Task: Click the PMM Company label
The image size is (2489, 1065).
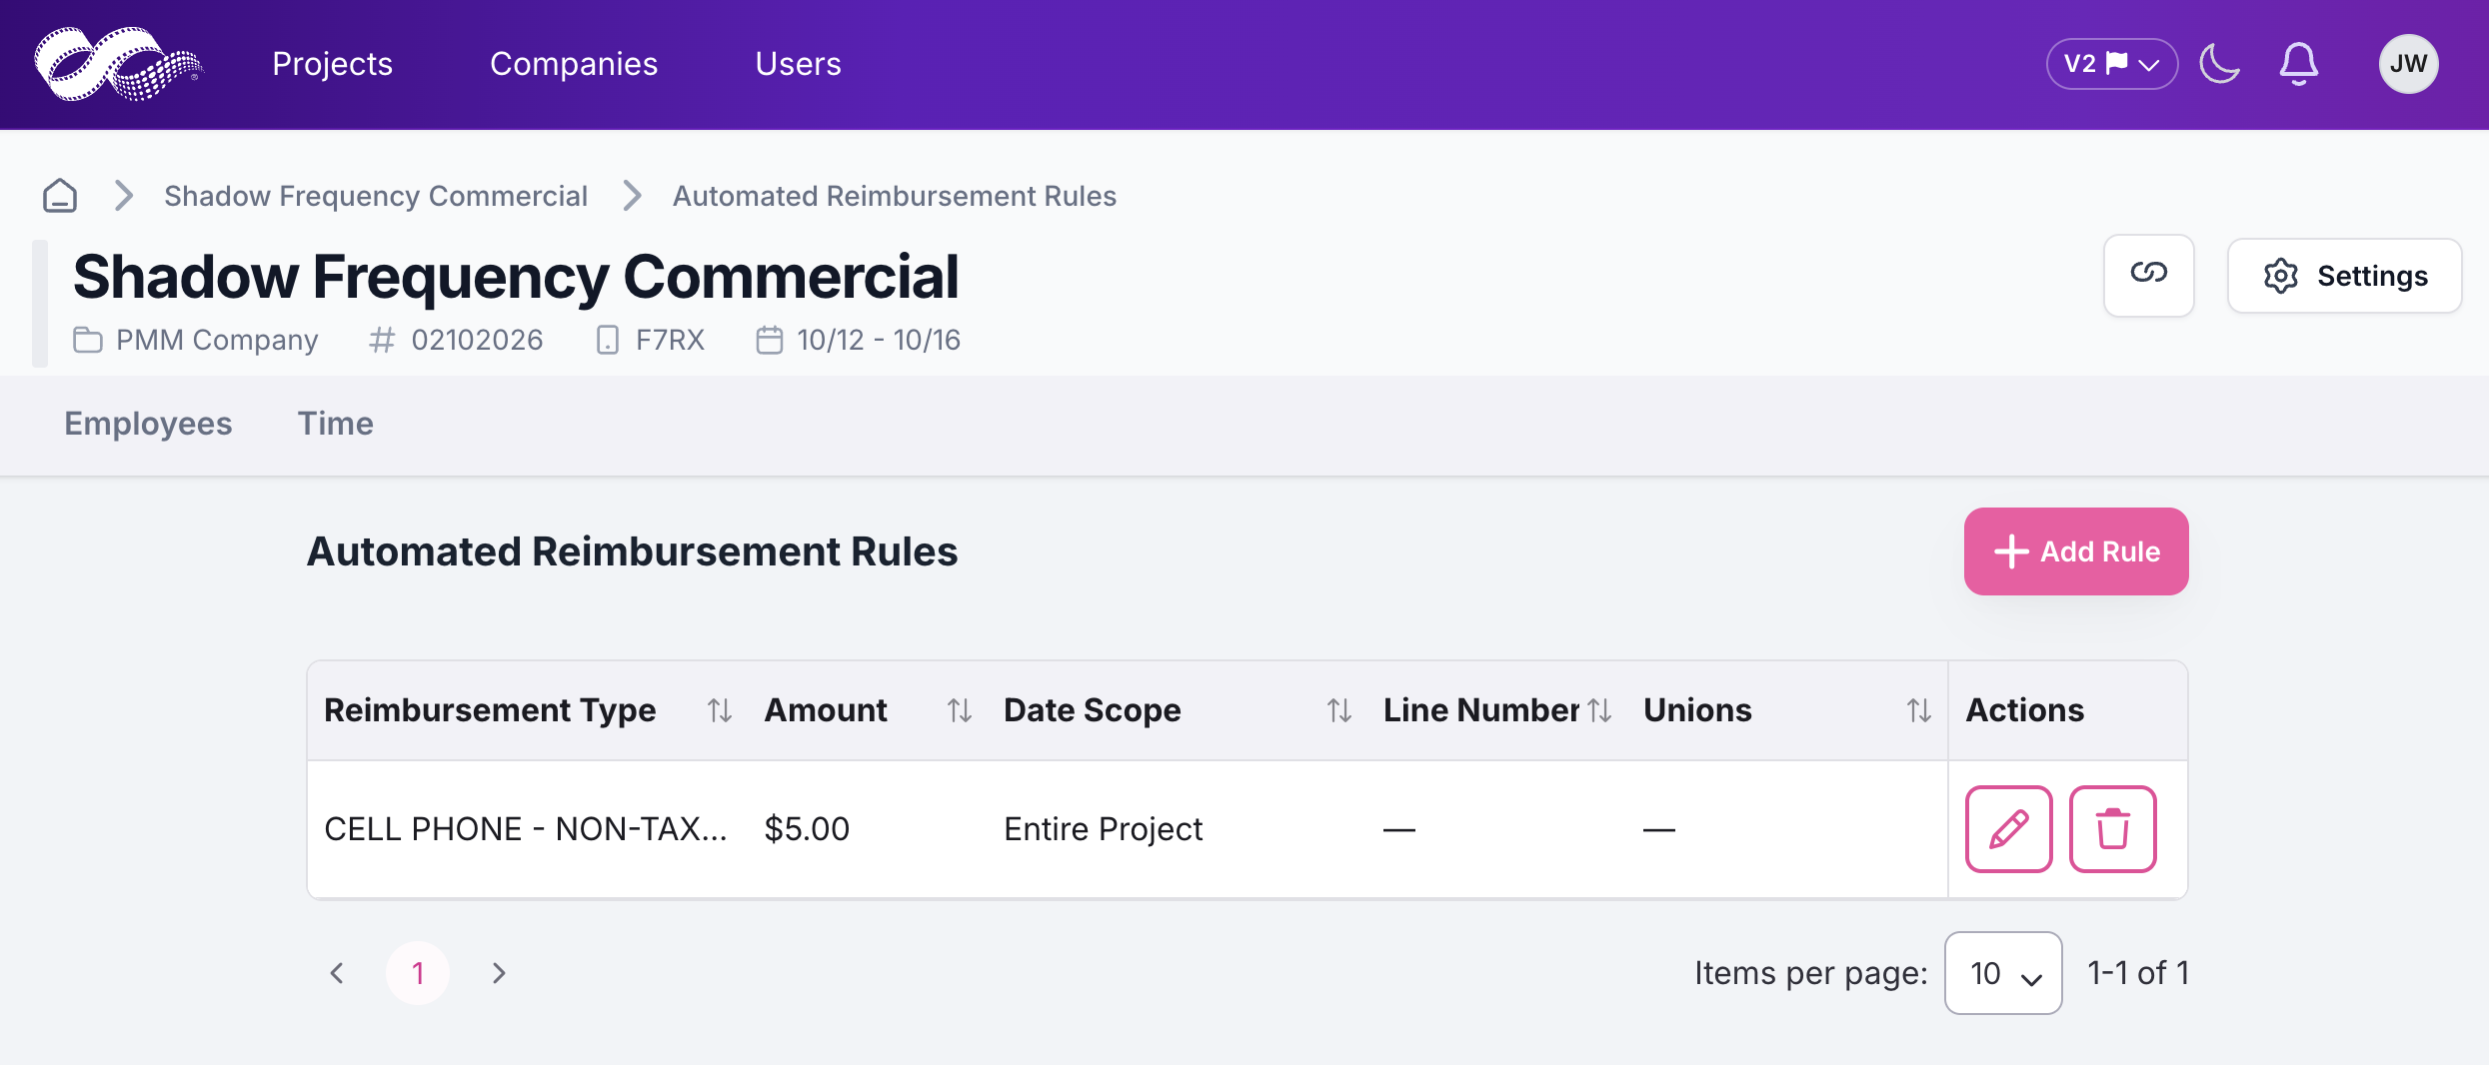Action: [217, 340]
